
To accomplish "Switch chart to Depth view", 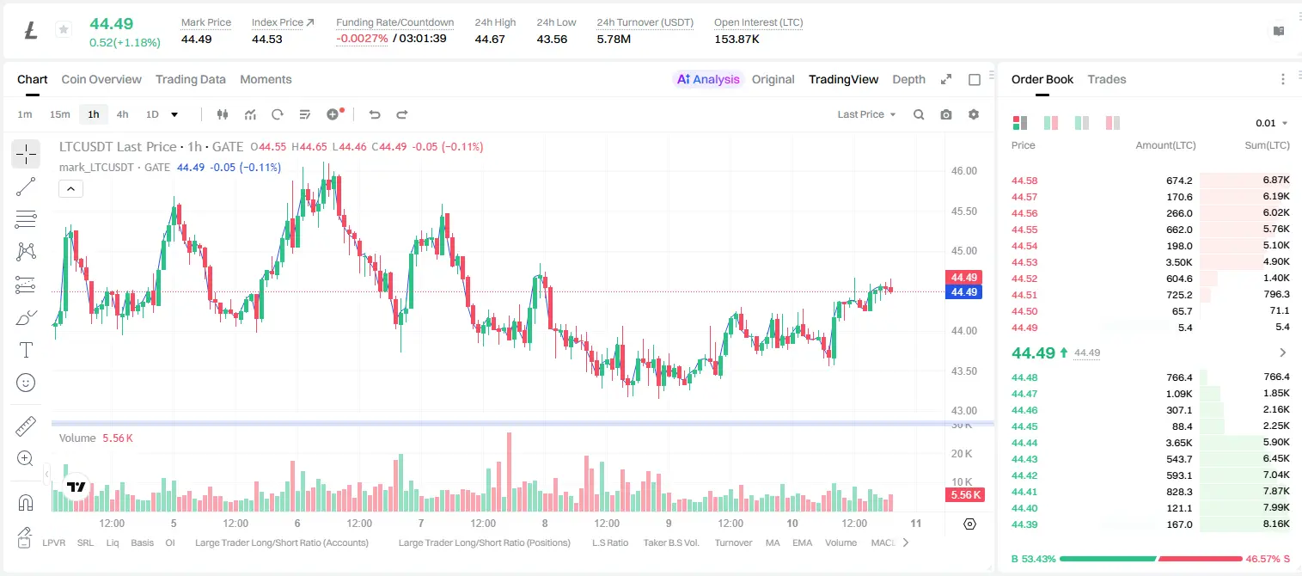I will pyautogui.click(x=908, y=79).
